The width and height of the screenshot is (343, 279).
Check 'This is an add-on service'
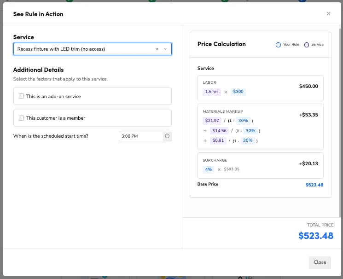pyautogui.click(x=21, y=96)
